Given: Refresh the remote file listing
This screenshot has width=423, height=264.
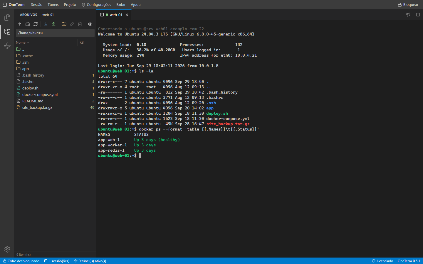Looking at the screenshot, I should [x=36, y=24].
